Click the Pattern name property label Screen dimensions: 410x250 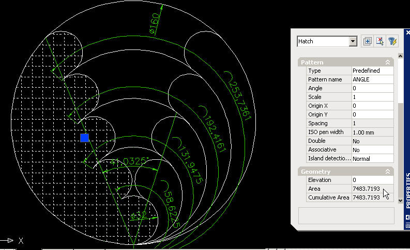pos(325,79)
